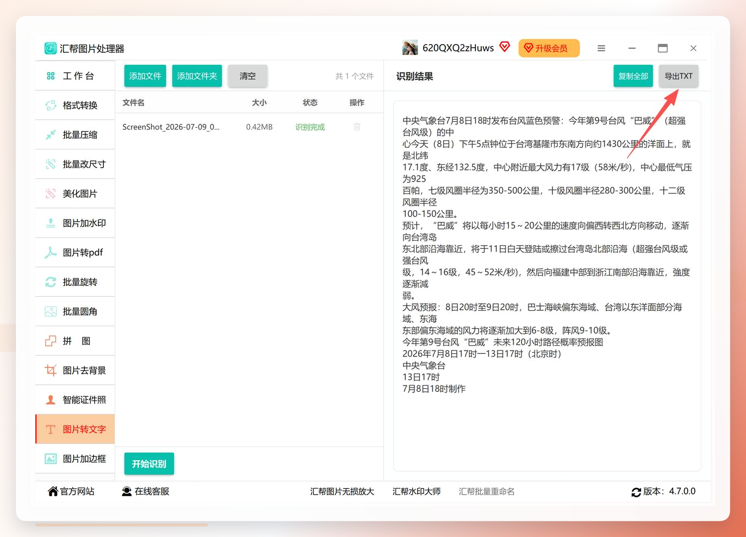The image size is (746, 537).
Task: Go to 批量压缩 sidebar item
Action: (75, 135)
